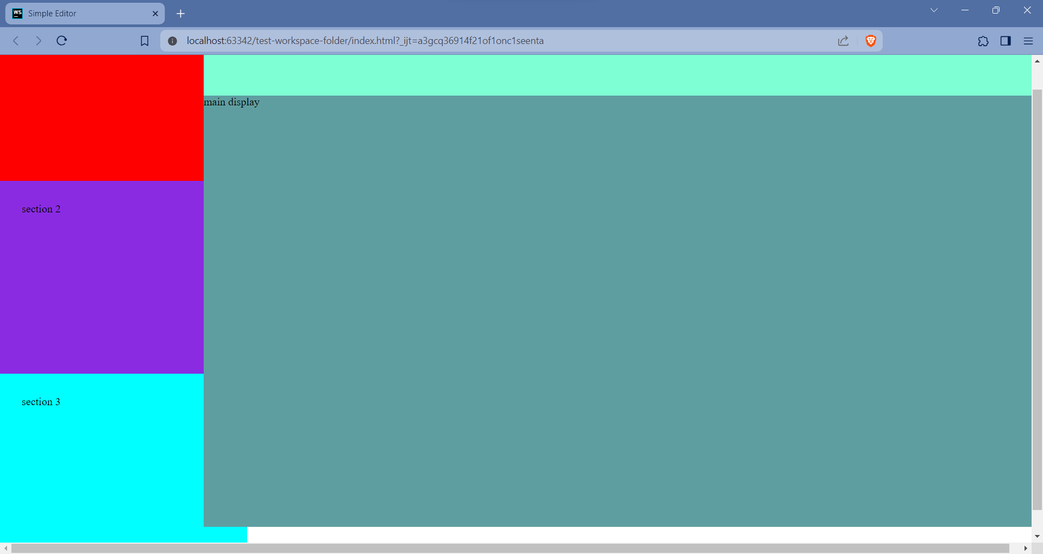Reload the current page
The height and width of the screenshot is (554, 1043).
pyautogui.click(x=61, y=41)
